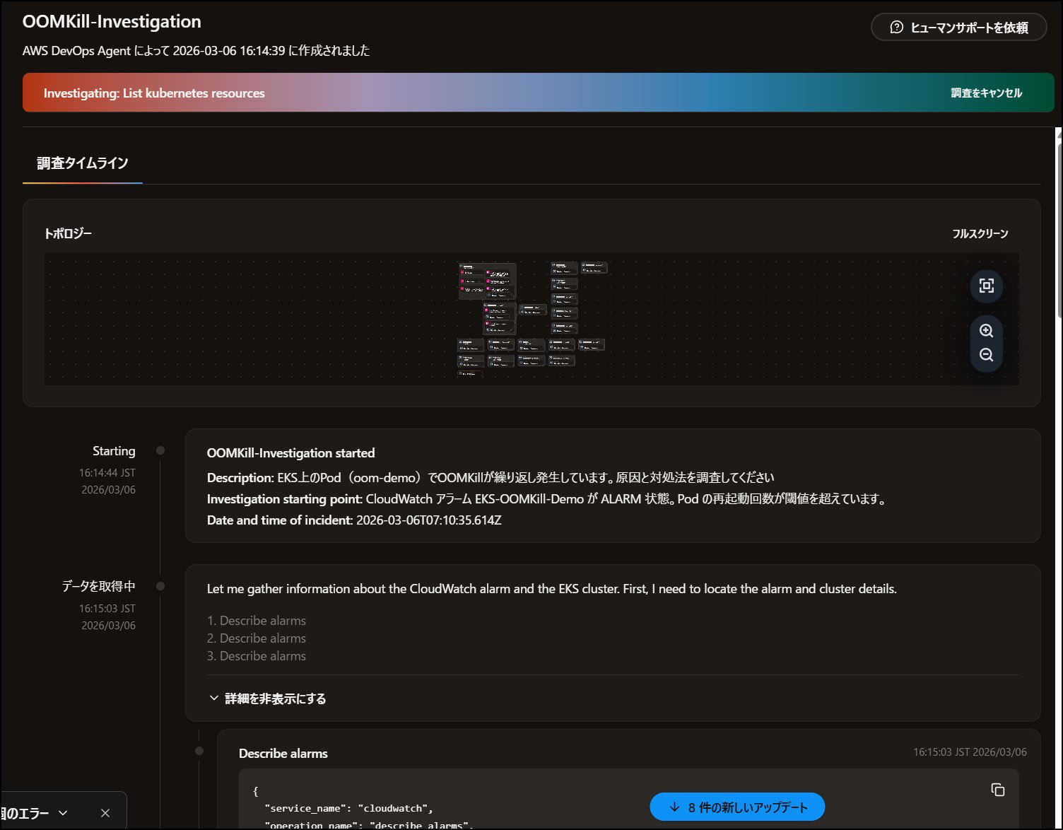
Task: Collapse details via 詳細を非表示にする chevron
Action: click(x=214, y=699)
